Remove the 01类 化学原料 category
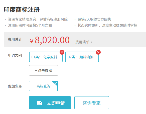 [x=62, y=52]
